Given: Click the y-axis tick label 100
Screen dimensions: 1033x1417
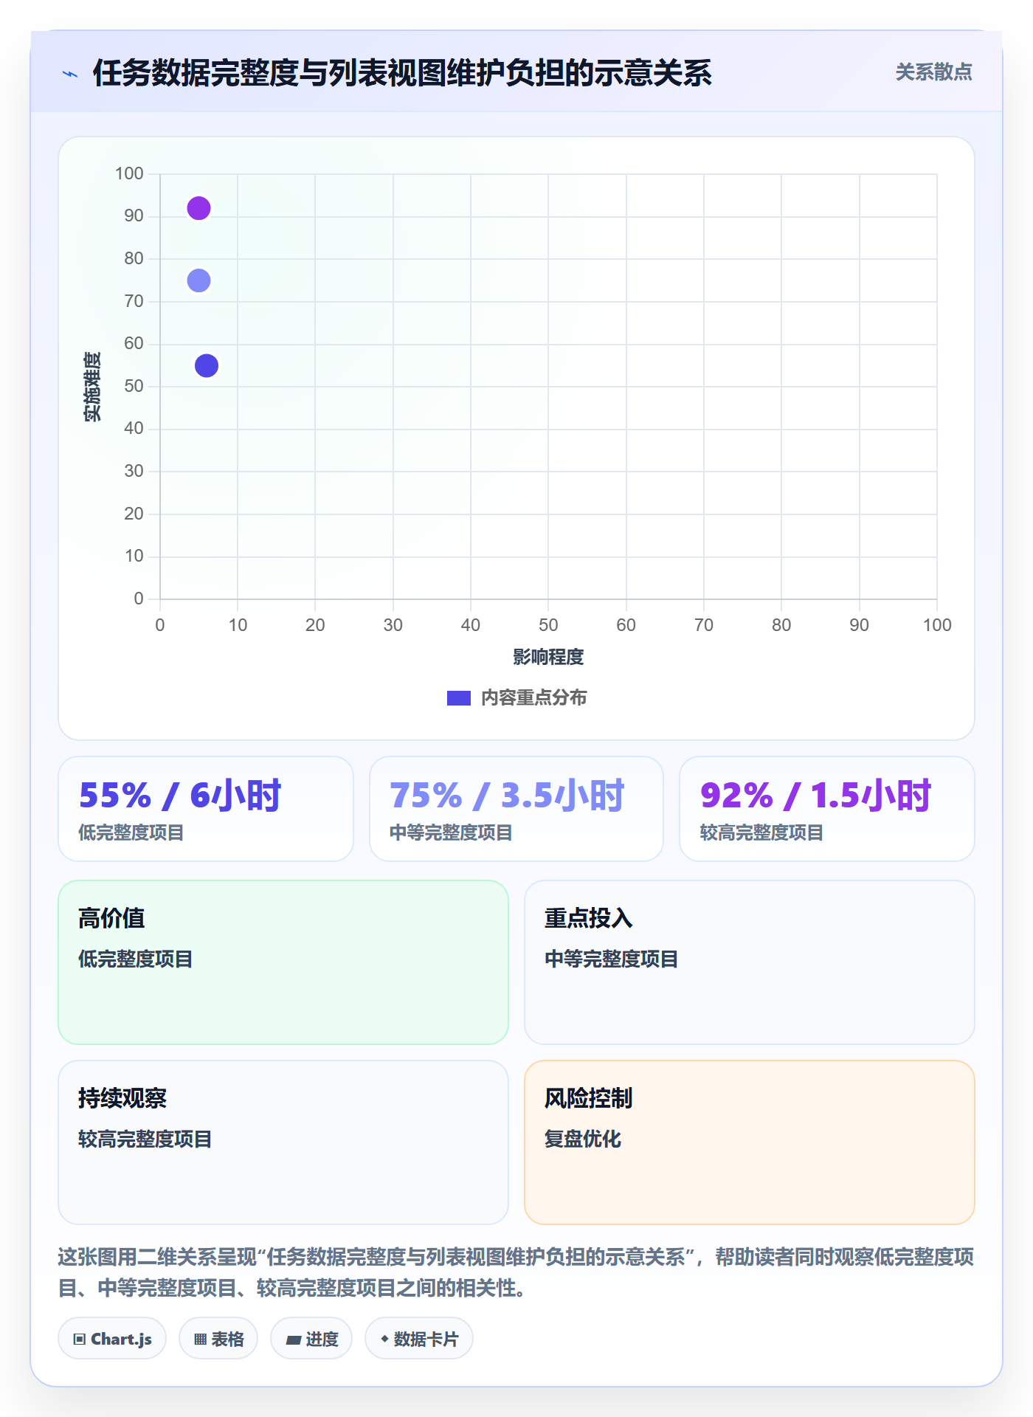Looking at the screenshot, I should pos(129,173).
